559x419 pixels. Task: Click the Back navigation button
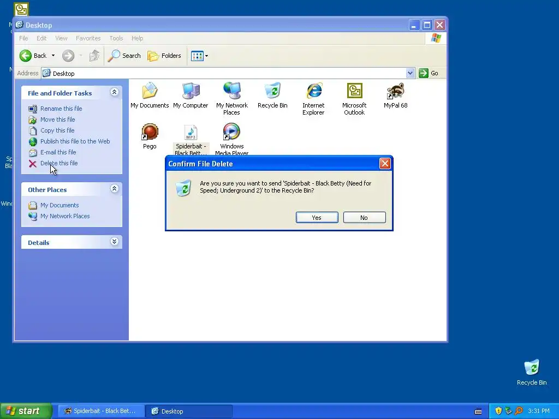coord(33,56)
